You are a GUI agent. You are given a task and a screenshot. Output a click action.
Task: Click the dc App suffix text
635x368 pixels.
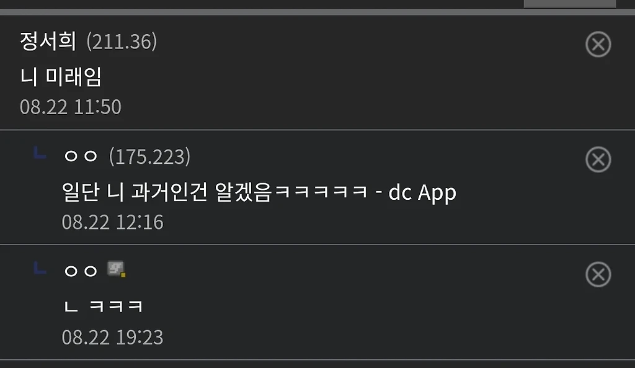pos(422,192)
